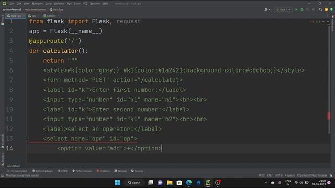Open the Python Packages tool window
Screen dimensions: 335x188
point(42,171)
